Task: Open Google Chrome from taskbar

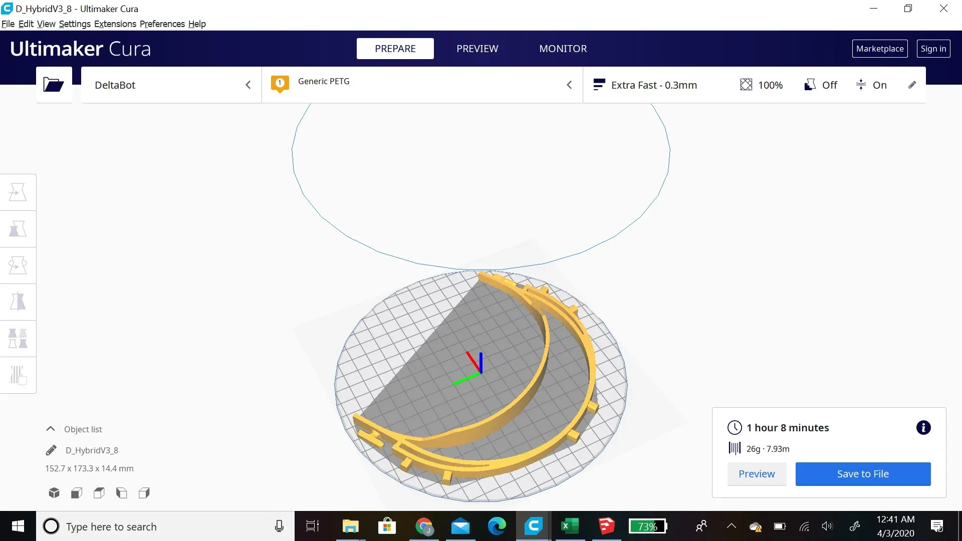Action: pyautogui.click(x=424, y=526)
